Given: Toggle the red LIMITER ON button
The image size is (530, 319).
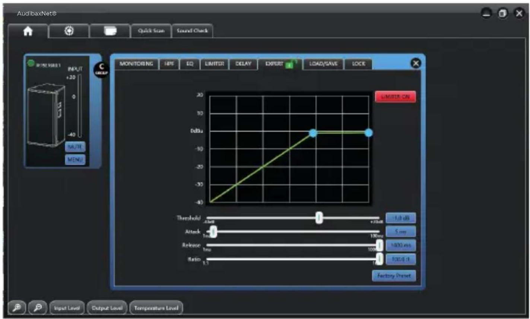Looking at the screenshot, I should [396, 97].
